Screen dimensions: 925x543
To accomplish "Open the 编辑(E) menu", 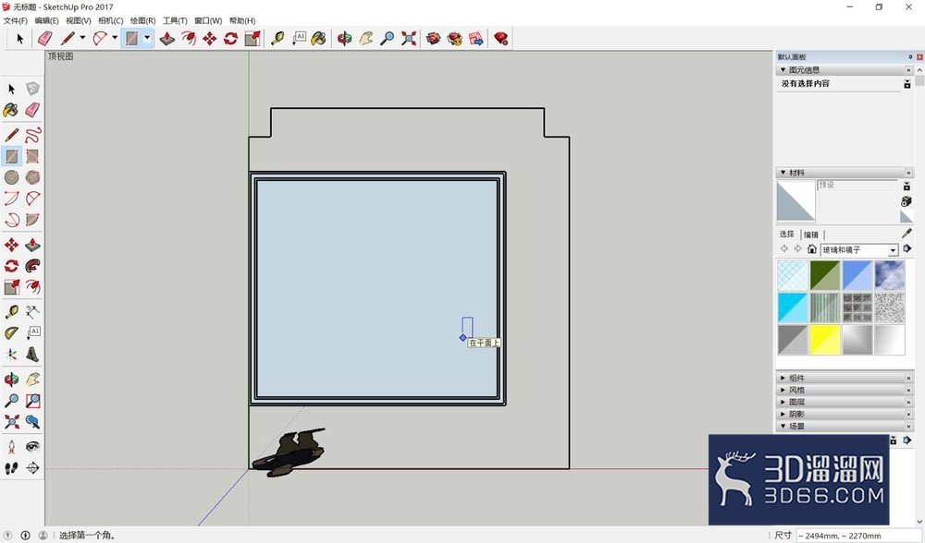I will [x=46, y=20].
